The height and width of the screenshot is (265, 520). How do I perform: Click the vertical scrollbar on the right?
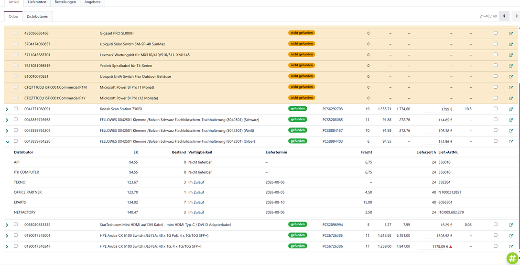[519, 166]
